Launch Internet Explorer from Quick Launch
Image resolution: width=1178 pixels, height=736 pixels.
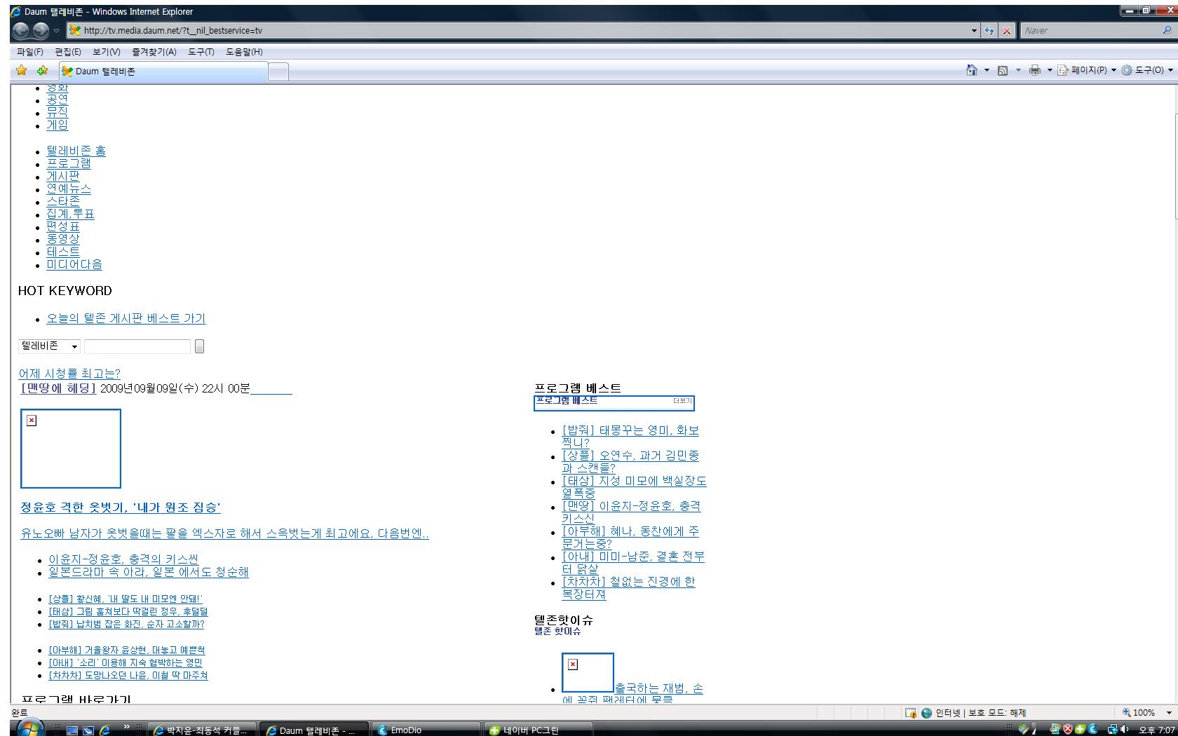pyautogui.click(x=104, y=730)
